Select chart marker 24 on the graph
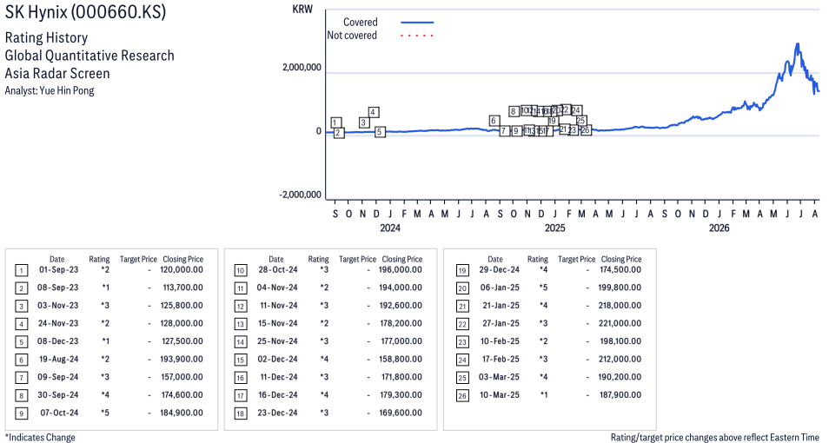The image size is (829, 443). coord(577,110)
